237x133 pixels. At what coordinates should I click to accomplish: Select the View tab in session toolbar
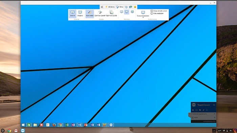pyautogui.click(x=120, y=7)
